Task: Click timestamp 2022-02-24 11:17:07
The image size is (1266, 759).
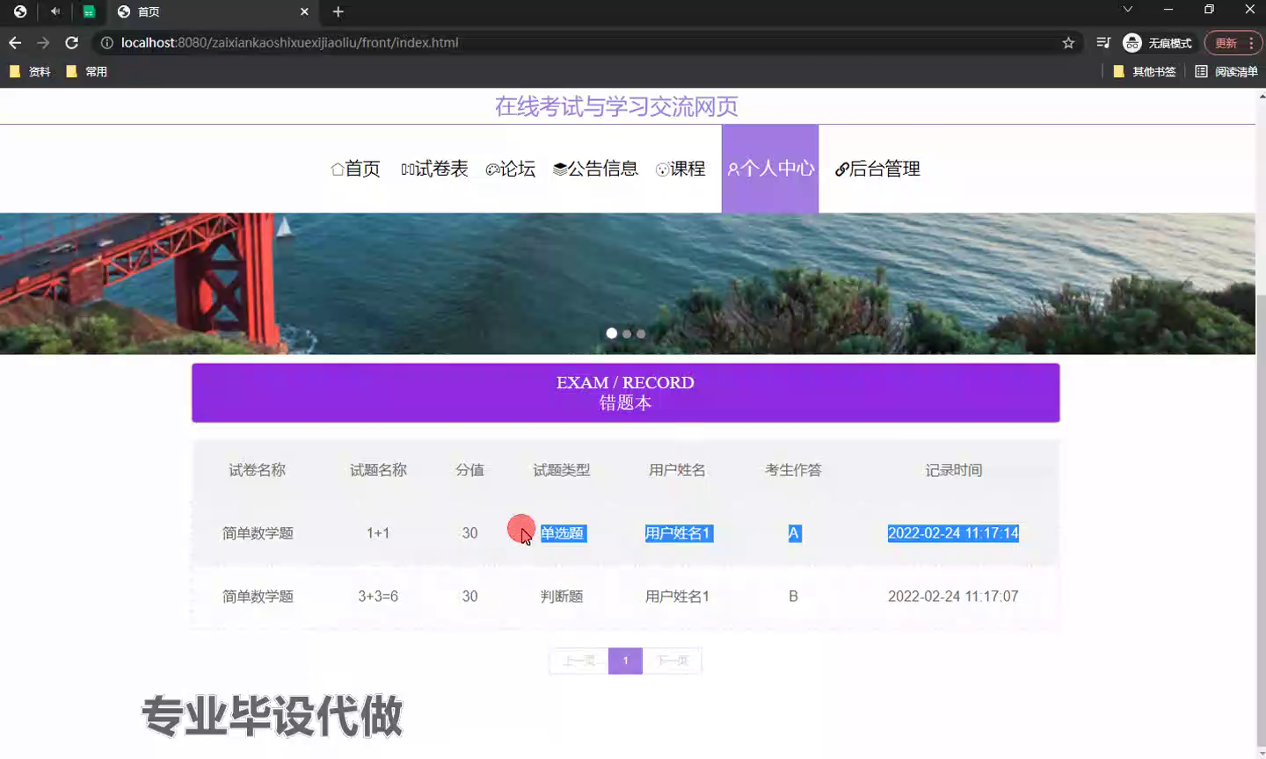Action: point(953,596)
